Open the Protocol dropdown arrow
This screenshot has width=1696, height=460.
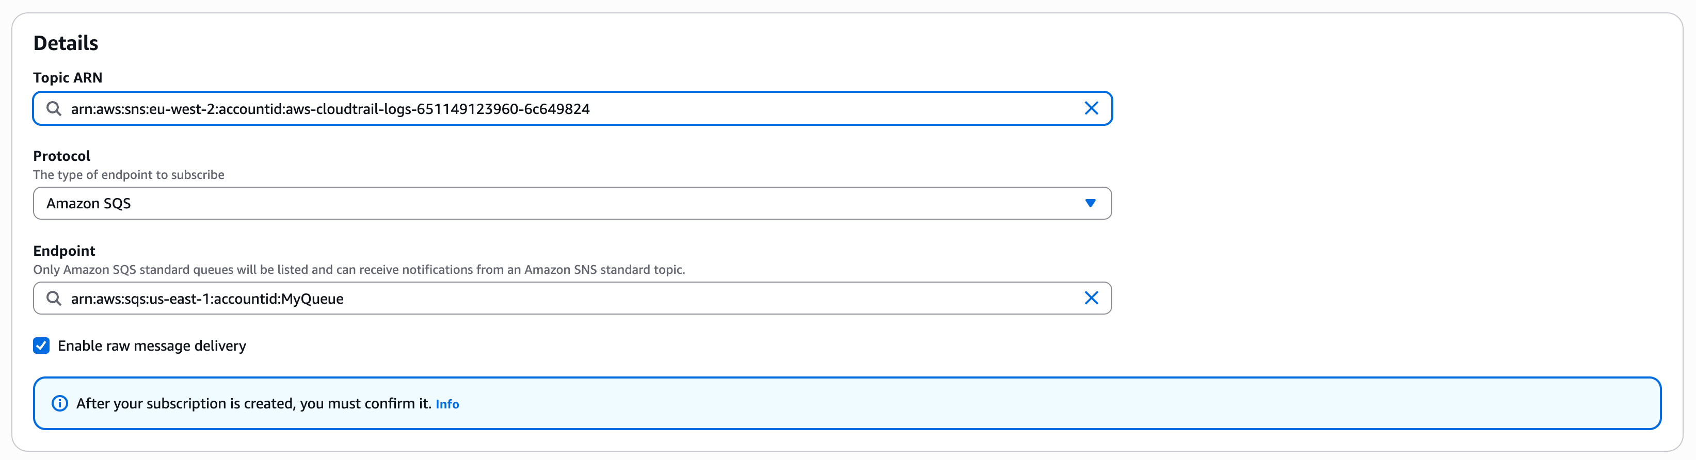click(x=1090, y=203)
